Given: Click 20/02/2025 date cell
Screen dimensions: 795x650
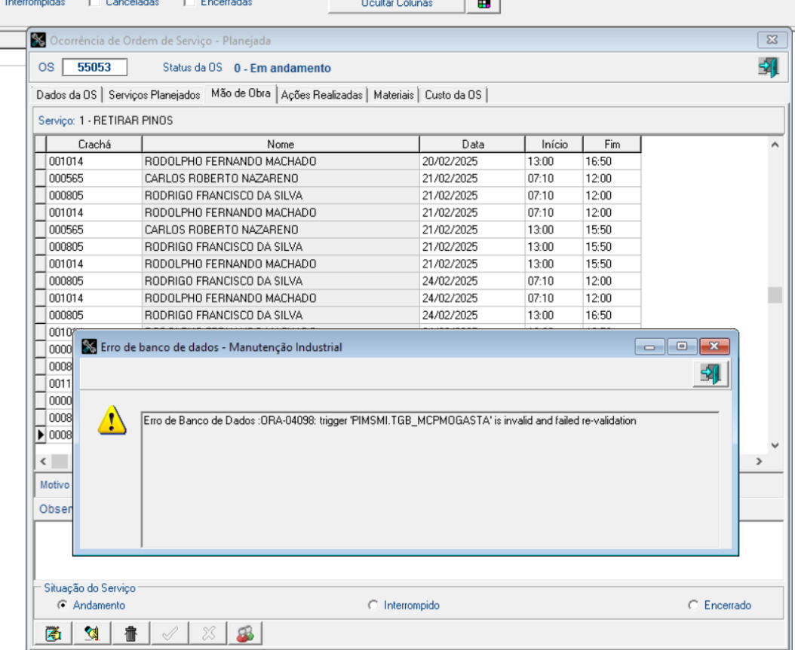Looking at the screenshot, I should (x=472, y=161).
